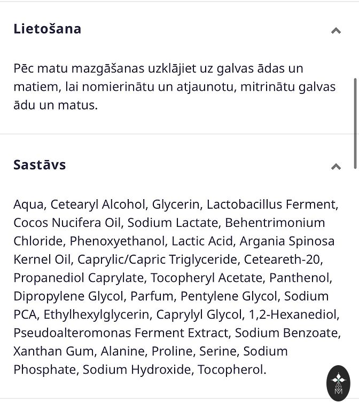Collapse the Lietošana section chevron

tap(335, 30)
